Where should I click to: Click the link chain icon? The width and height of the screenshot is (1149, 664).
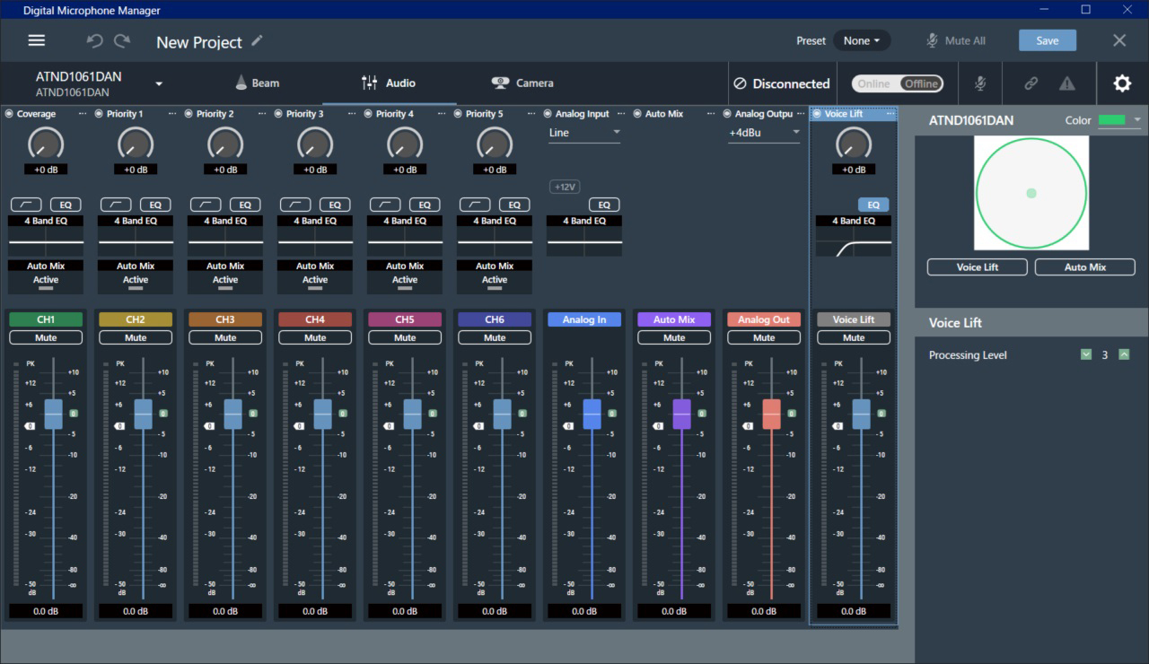click(x=1031, y=83)
